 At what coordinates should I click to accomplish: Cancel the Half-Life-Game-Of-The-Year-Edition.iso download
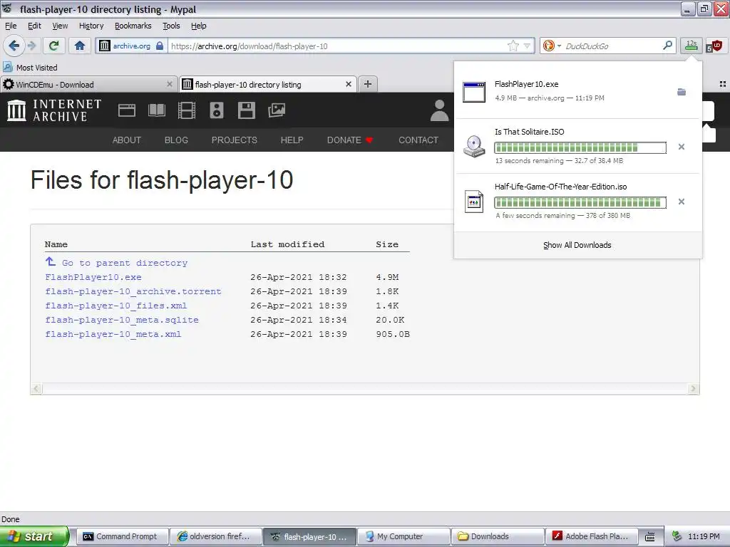coord(681,202)
